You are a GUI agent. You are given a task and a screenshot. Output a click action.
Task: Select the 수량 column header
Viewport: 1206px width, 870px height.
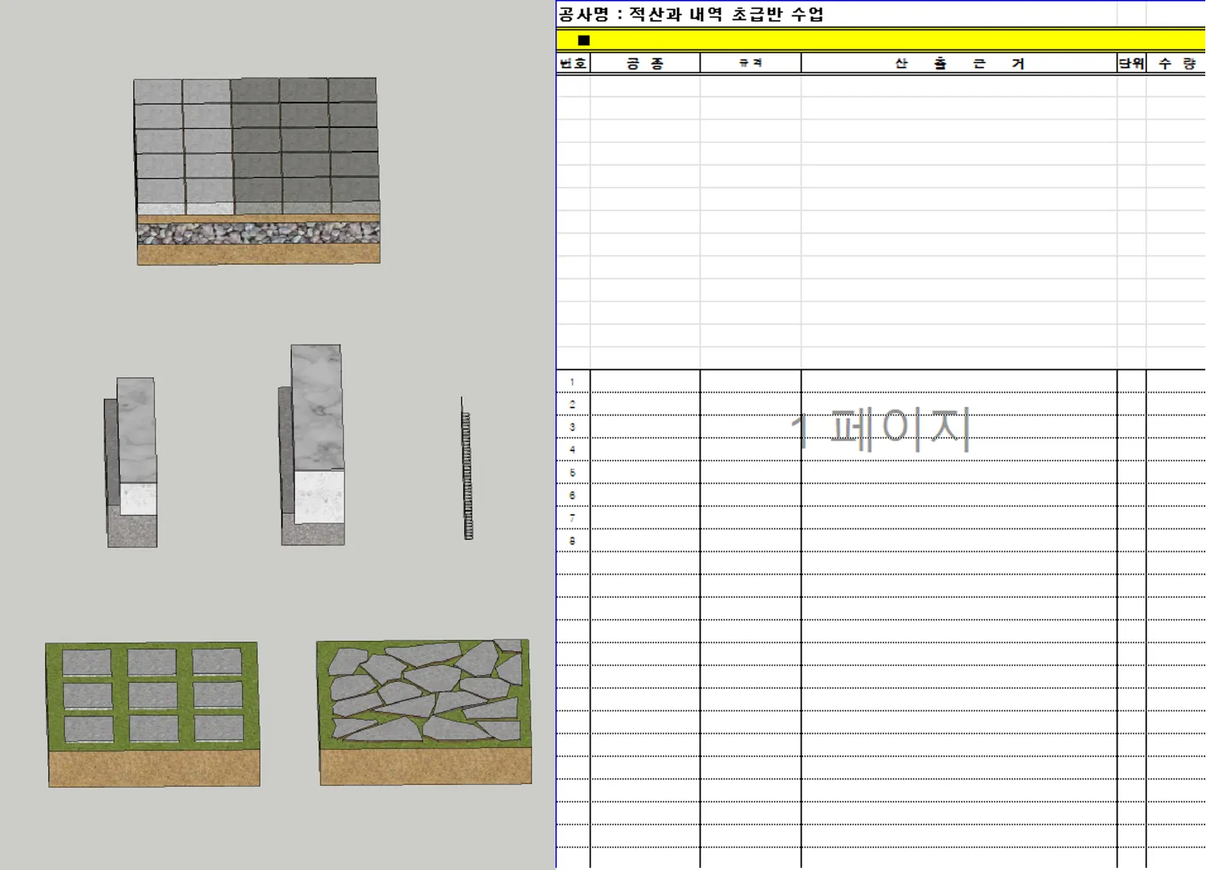(x=1177, y=63)
